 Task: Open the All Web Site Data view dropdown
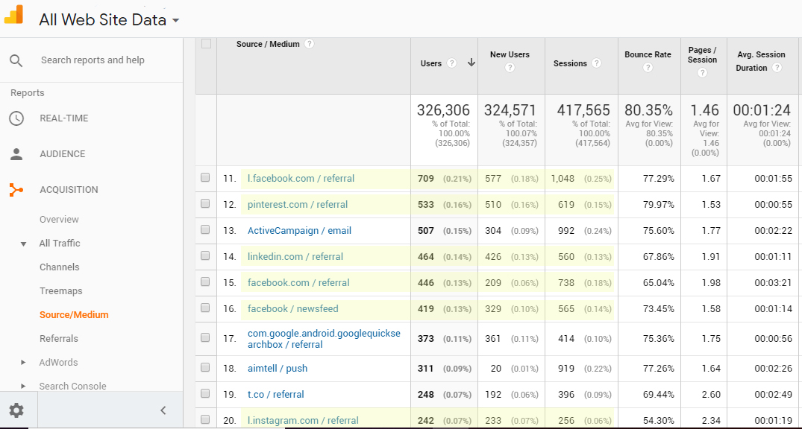pos(109,20)
